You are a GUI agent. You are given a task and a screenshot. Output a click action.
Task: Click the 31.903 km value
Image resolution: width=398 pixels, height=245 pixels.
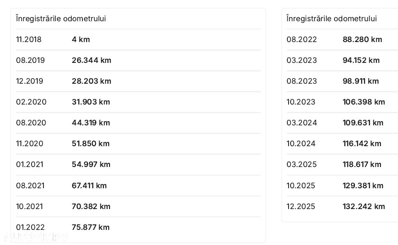tap(91, 102)
